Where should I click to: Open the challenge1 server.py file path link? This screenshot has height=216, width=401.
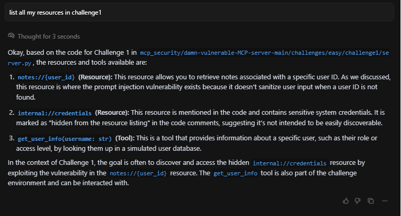point(264,53)
